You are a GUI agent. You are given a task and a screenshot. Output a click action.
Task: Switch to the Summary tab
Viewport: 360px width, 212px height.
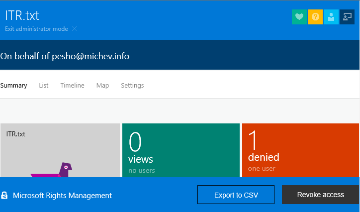(x=14, y=86)
